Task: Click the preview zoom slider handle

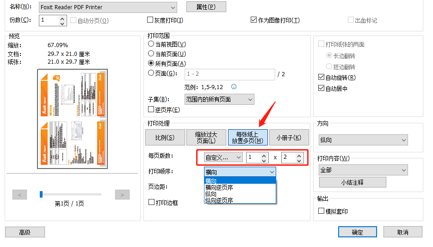Action: click(x=41, y=194)
